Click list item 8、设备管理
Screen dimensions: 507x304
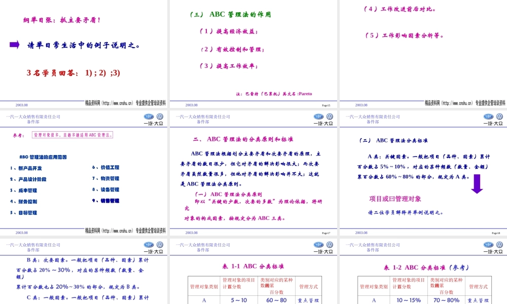pyautogui.click(x=106, y=189)
